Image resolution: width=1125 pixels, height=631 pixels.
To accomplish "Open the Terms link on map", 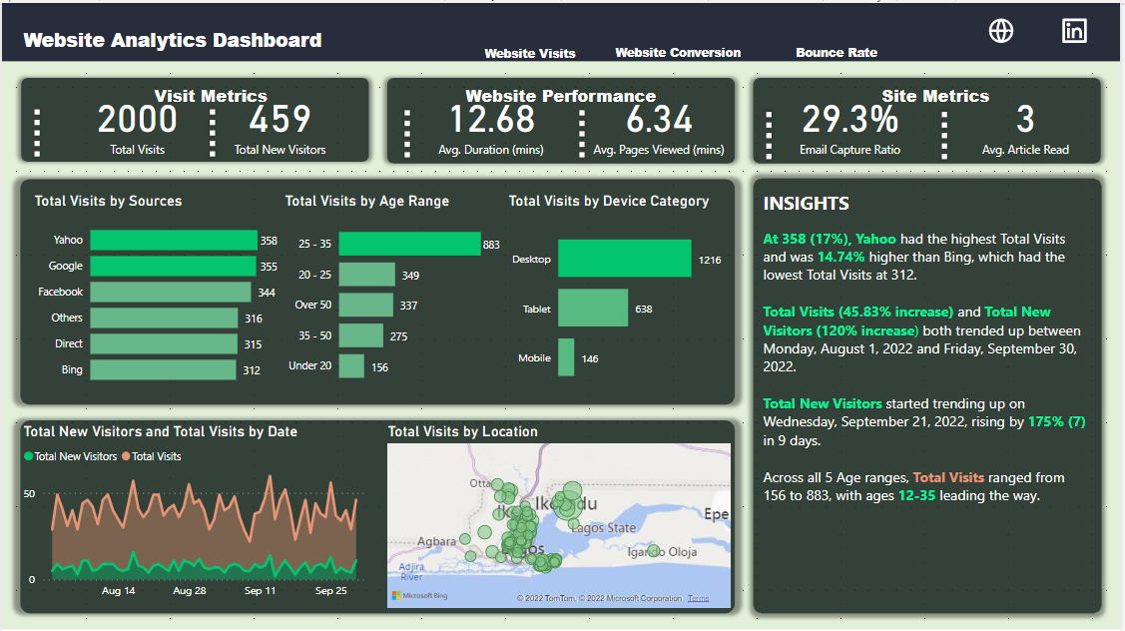I will click(x=698, y=598).
